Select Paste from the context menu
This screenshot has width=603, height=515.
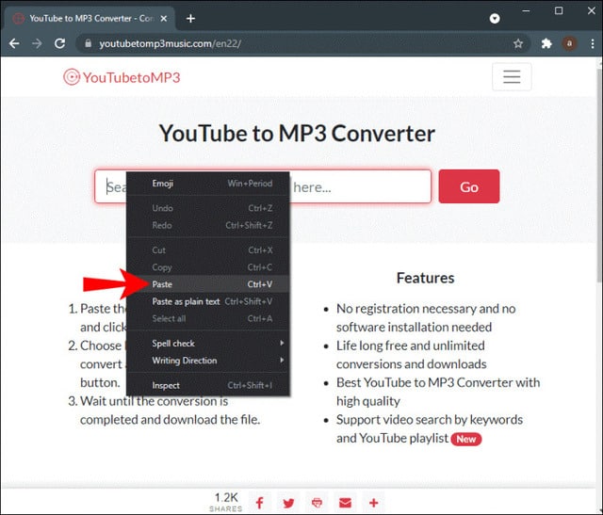tap(208, 284)
